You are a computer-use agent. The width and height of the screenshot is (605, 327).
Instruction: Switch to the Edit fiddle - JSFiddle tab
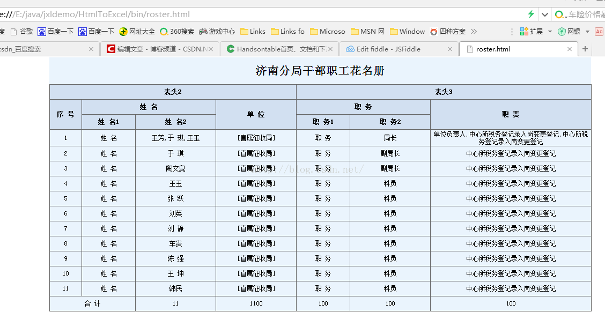tap(399, 49)
